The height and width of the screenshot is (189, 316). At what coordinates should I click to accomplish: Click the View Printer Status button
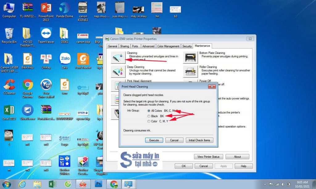[208, 157]
